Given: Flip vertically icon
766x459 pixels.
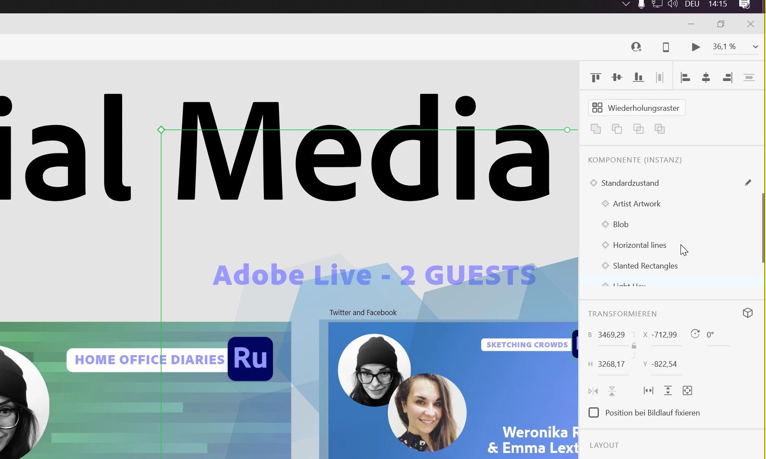Looking at the screenshot, I should coord(612,391).
